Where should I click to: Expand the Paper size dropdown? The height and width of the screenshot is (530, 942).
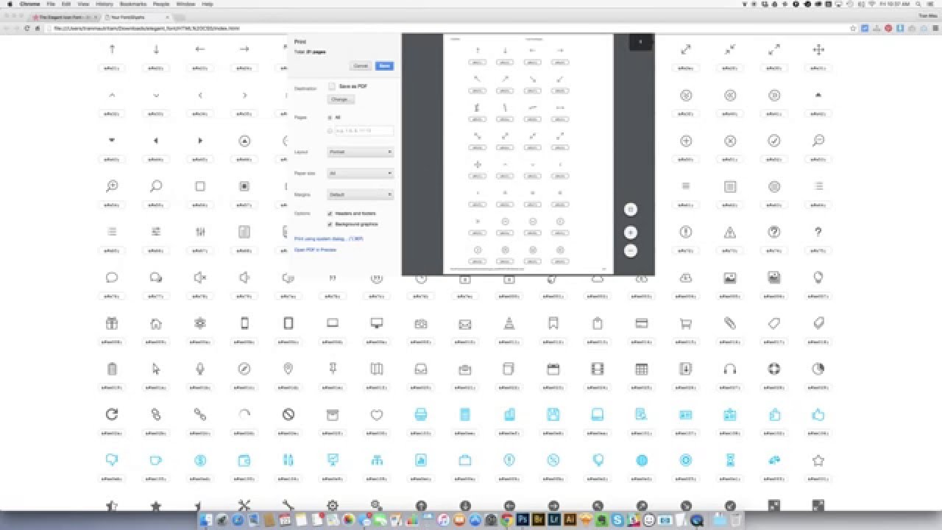click(360, 174)
